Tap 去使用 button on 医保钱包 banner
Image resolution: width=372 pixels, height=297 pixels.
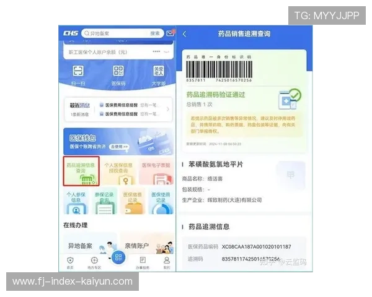119,147
